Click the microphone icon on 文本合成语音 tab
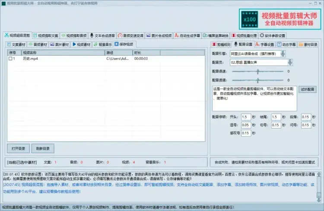The height and width of the screenshot is (211, 324). pyautogui.click(x=92, y=35)
